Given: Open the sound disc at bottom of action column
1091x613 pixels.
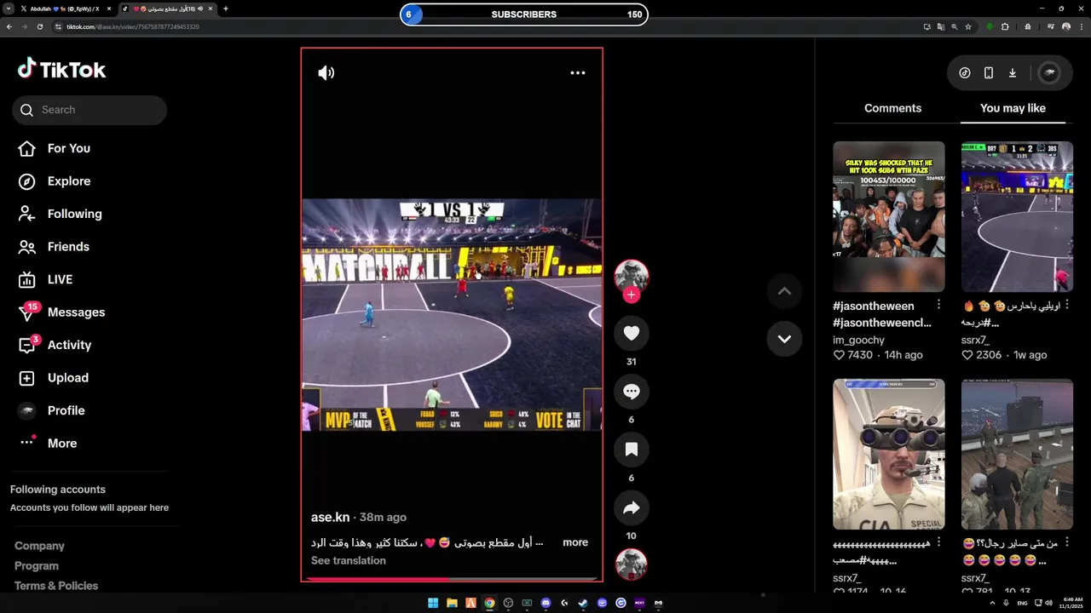Looking at the screenshot, I should point(632,564).
